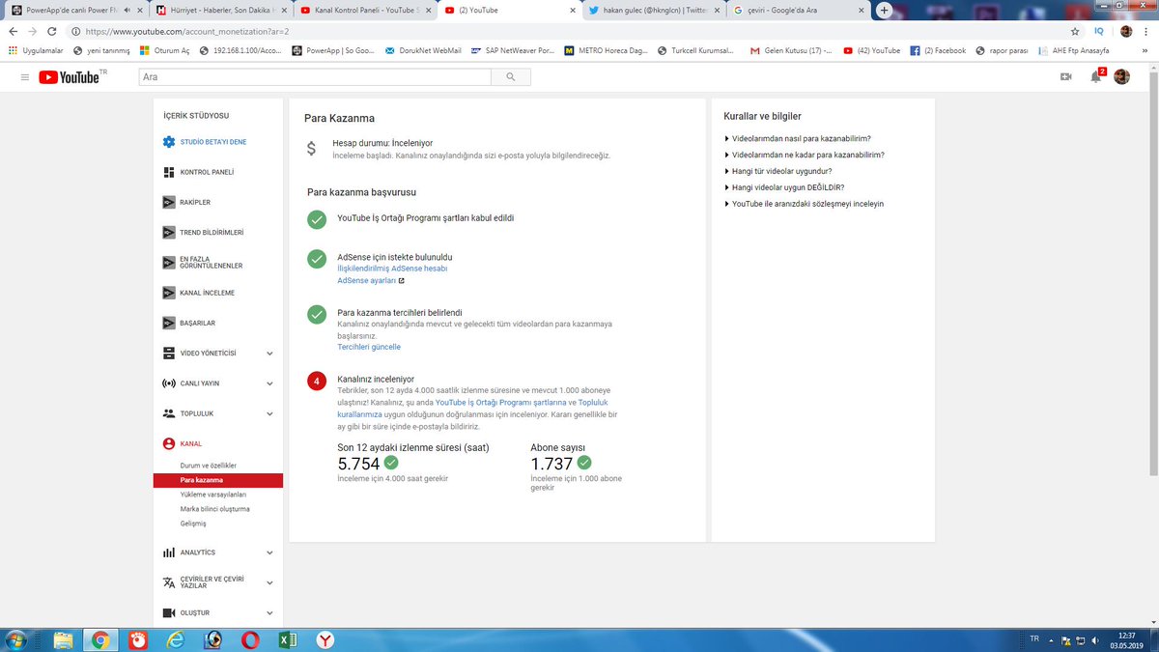Expand 'YouTube ile aranızdaki sözleşmeyi inceleyin'
1159x652 pixels.
(804, 204)
